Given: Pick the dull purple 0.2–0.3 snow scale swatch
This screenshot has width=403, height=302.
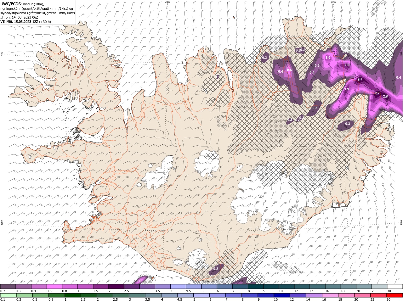Looking at the screenshot, I should 8,287.
